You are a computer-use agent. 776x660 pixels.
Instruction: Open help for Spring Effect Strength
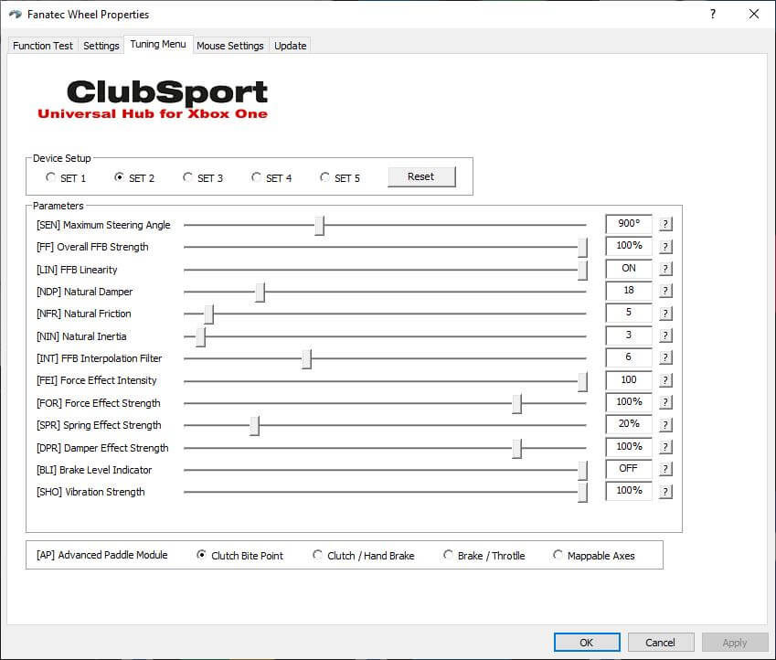click(x=665, y=424)
